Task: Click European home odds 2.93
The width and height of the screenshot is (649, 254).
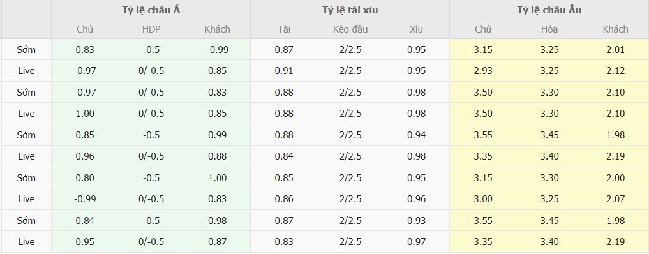Action: [483, 71]
